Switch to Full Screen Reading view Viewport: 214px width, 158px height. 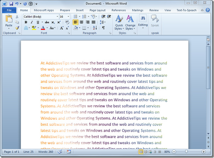coord(146,152)
